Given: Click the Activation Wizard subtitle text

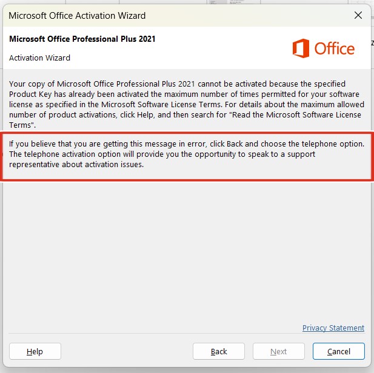Looking at the screenshot, I should pyautogui.click(x=39, y=58).
